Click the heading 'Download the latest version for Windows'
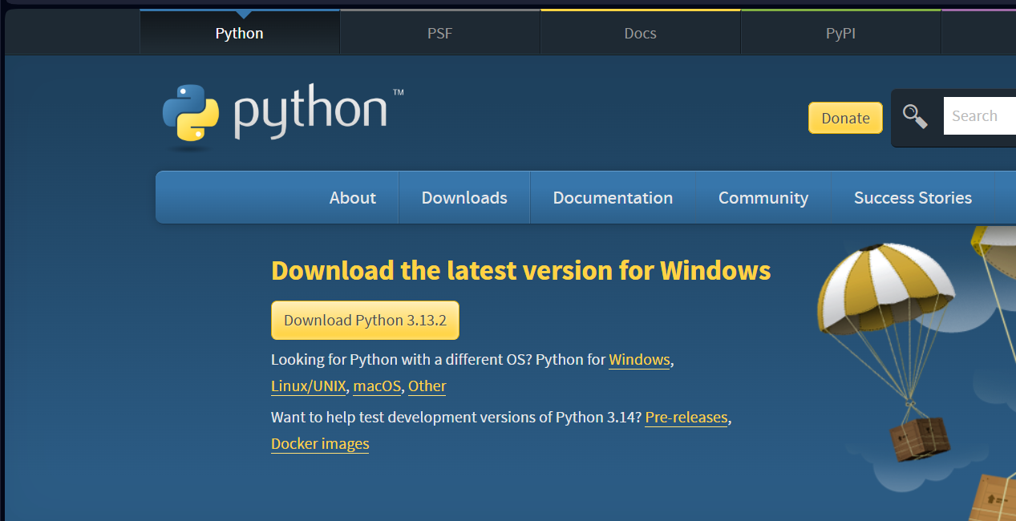The height and width of the screenshot is (521, 1016). (x=521, y=271)
